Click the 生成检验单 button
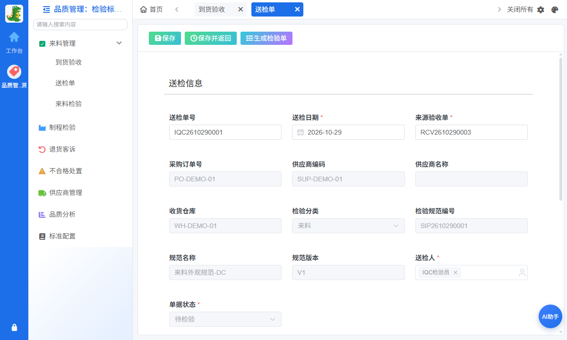The image size is (567, 340). (266, 38)
